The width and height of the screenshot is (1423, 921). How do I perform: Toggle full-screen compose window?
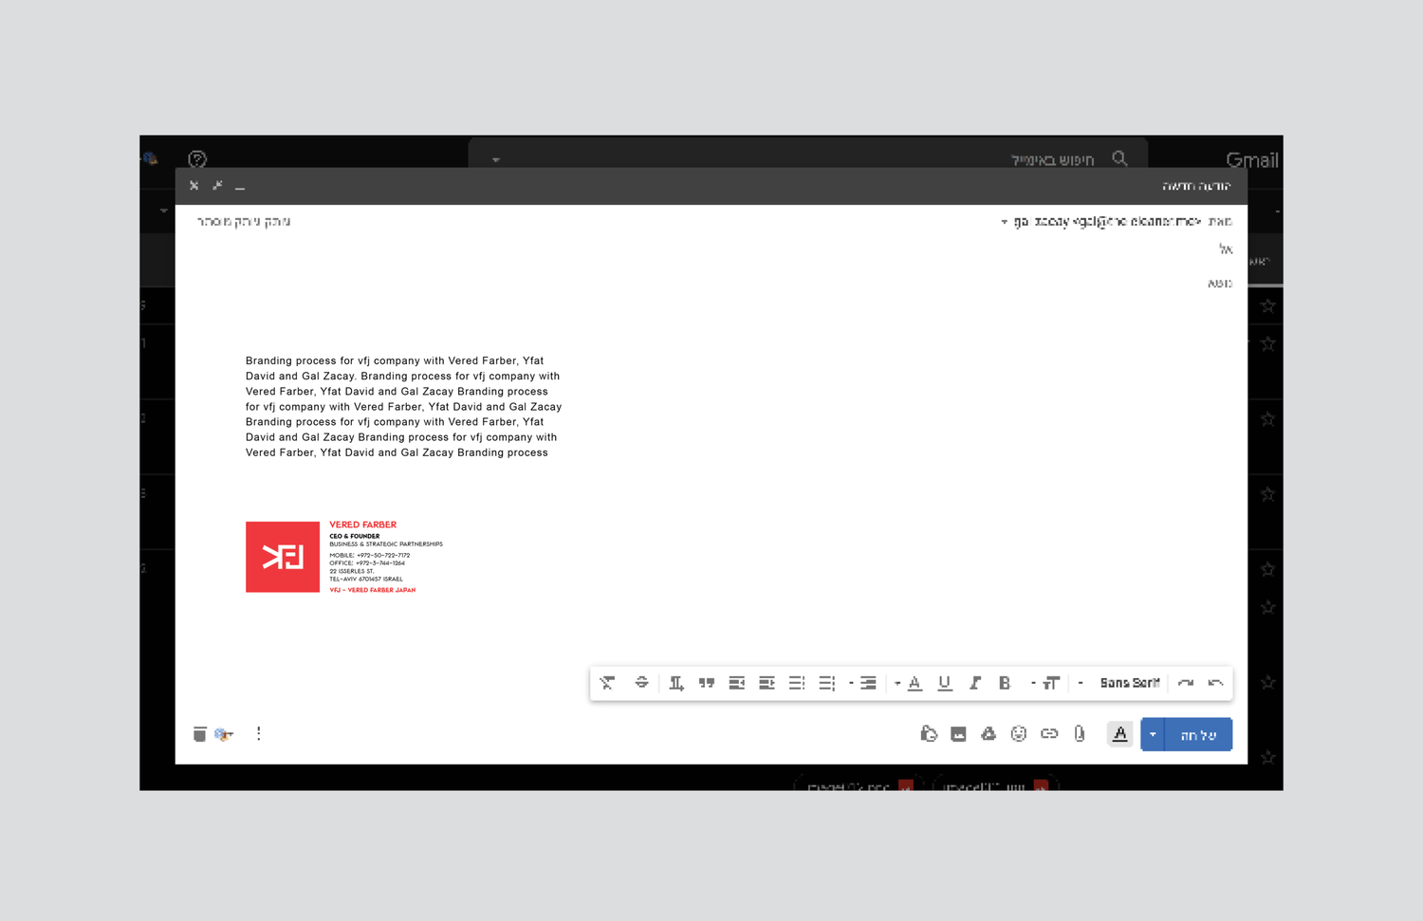tap(217, 186)
